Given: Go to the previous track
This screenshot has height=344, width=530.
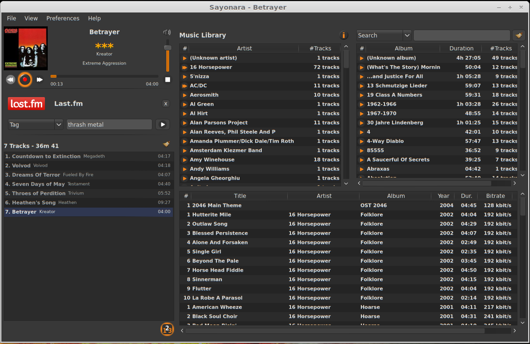Looking at the screenshot, I should coord(11,80).
